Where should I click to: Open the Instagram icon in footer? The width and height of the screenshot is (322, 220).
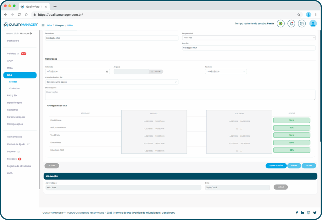coord(308,213)
